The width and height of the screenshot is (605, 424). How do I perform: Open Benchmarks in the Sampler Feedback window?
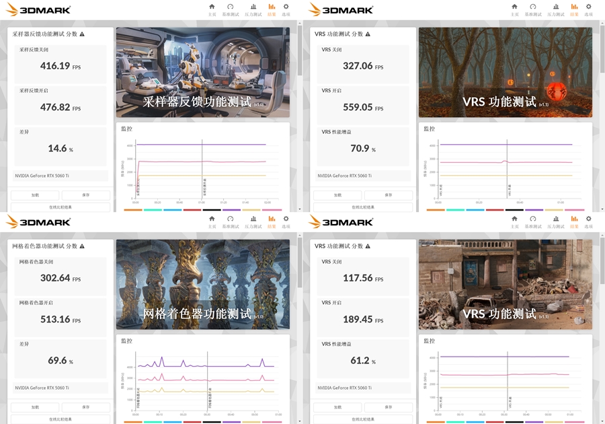click(x=231, y=9)
